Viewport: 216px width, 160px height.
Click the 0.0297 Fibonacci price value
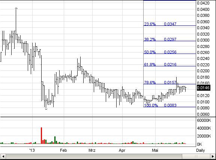(x=170, y=39)
